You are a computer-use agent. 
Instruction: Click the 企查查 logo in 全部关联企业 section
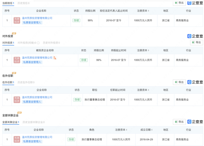195,122
